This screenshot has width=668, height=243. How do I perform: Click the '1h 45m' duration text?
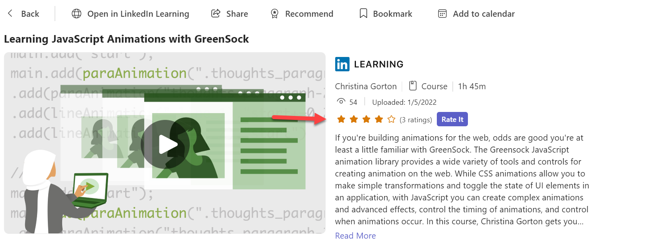pos(472,86)
